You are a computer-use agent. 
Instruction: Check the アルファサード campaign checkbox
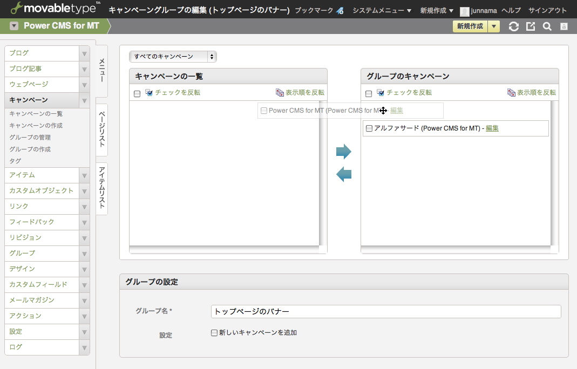(x=369, y=128)
